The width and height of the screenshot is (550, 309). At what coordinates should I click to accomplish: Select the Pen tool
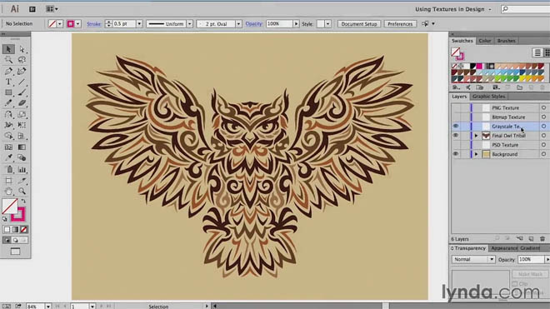coord(8,71)
